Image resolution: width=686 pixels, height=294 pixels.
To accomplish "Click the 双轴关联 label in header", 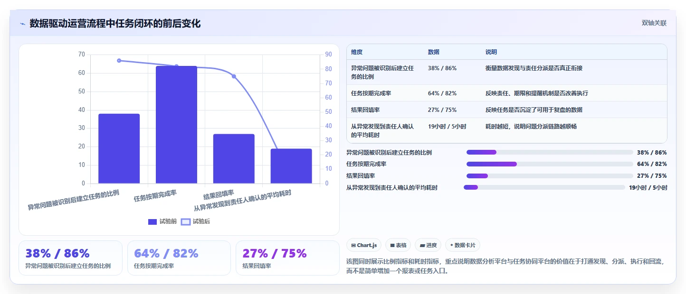I will tap(654, 23).
